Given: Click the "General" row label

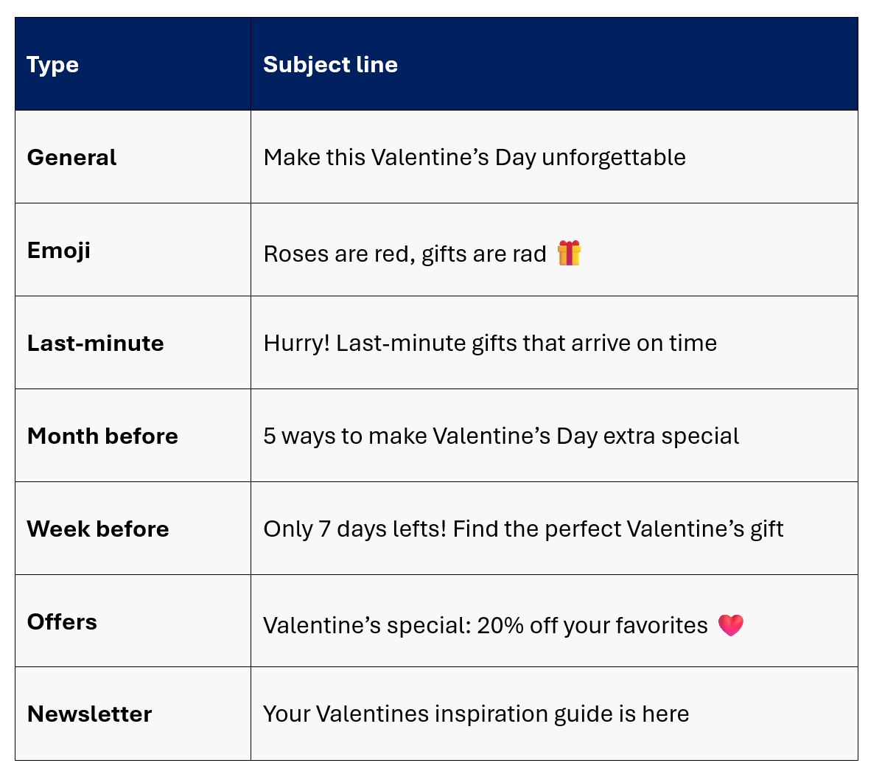Looking at the screenshot, I should [x=71, y=158].
